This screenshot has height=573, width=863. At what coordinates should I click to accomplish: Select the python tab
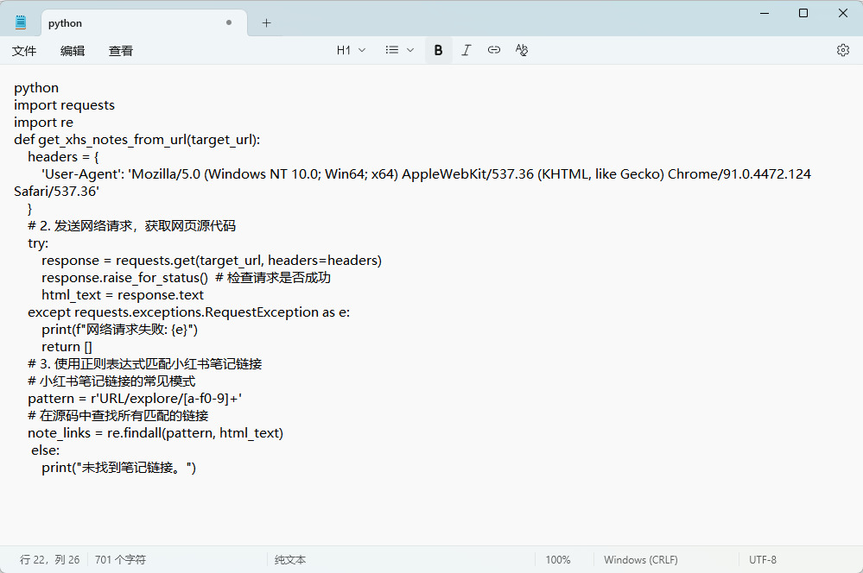pyautogui.click(x=143, y=23)
